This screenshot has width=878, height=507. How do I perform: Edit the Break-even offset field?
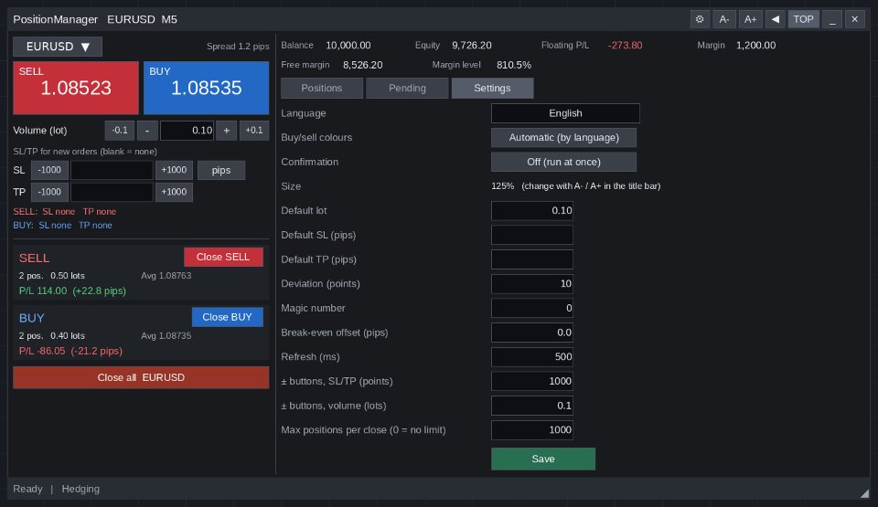click(532, 333)
